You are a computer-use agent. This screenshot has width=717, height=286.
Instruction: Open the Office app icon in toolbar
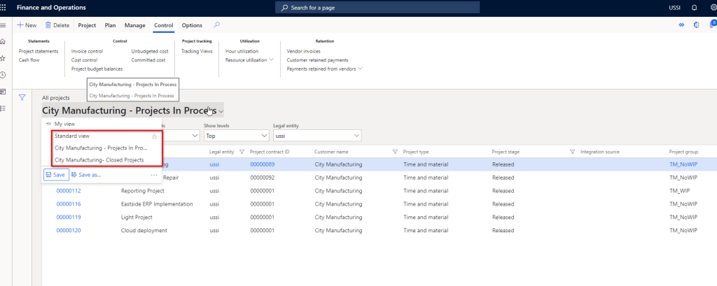[696, 25]
